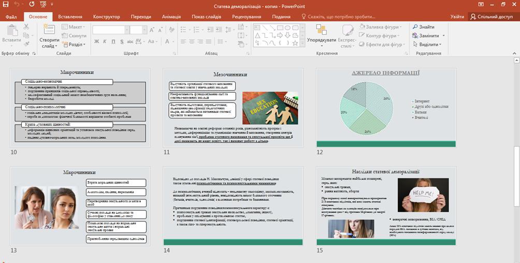Click Decrease List Level indent icon
Viewport: 520px width, 263px height.
pos(210,30)
